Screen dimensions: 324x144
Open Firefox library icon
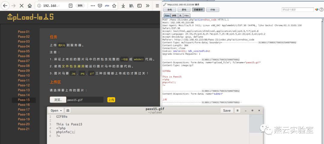pyautogui.click(x=131, y=6)
